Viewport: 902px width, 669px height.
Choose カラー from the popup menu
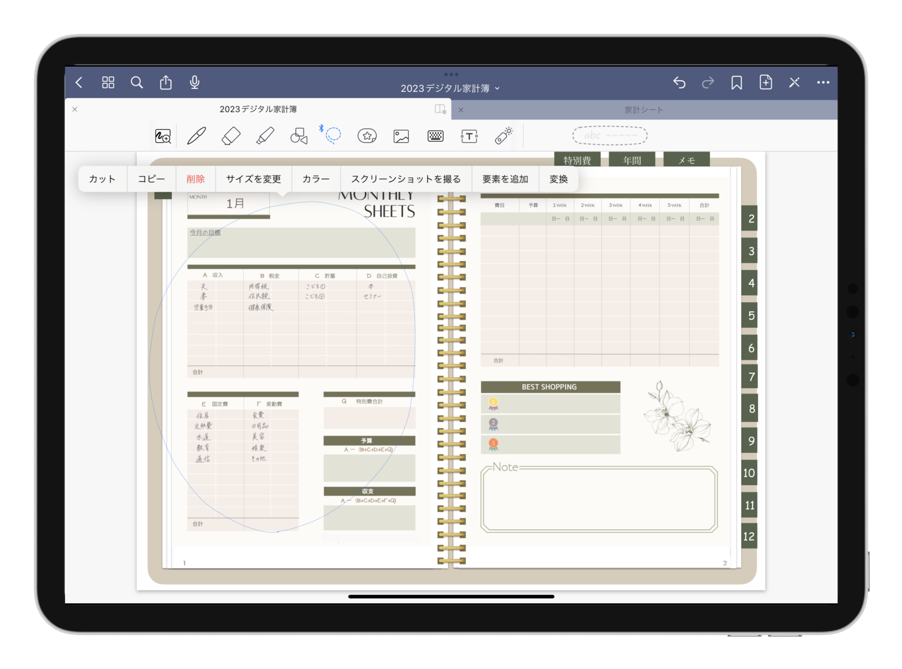point(316,179)
